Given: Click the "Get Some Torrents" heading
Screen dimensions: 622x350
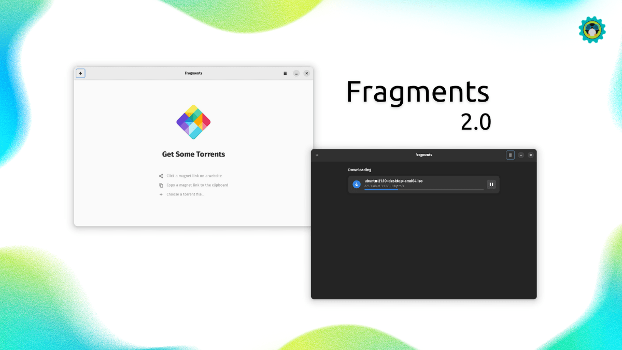Looking at the screenshot, I should click(x=193, y=154).
